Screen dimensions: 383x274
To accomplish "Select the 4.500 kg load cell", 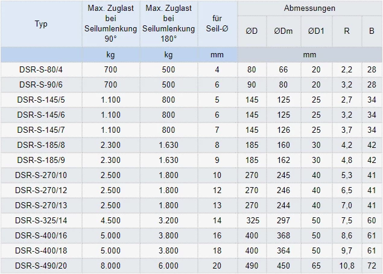I will pyautogui.click(x=111, y=220).
